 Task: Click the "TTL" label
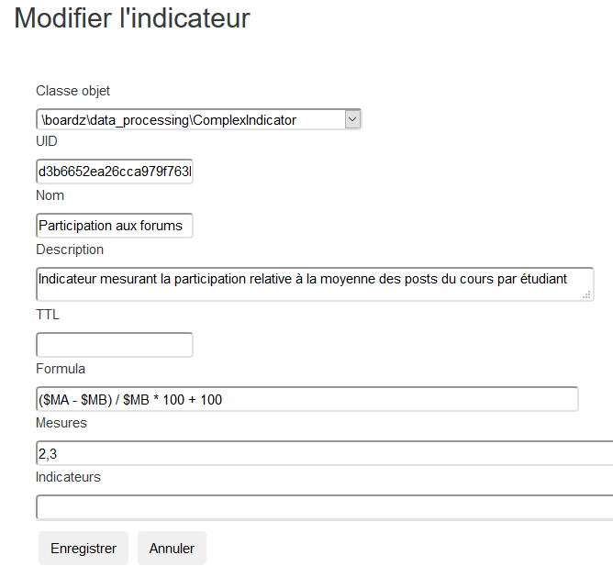(48, 314)
